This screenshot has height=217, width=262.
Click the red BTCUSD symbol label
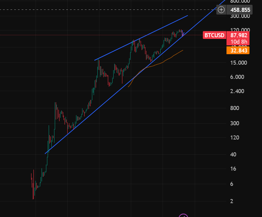click(x=214, y=35)
